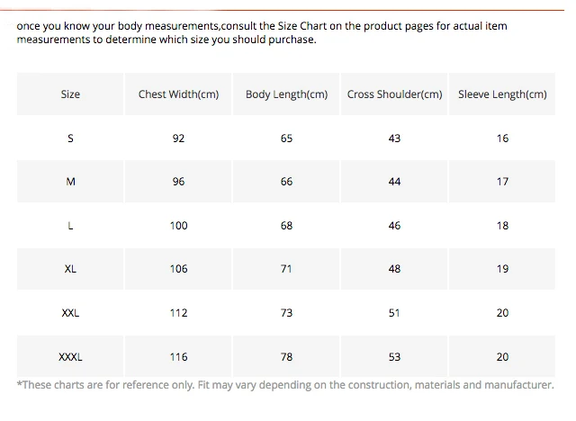
Task: Click body length value 66
Action: pyautogui.click(x=286, y=182)
